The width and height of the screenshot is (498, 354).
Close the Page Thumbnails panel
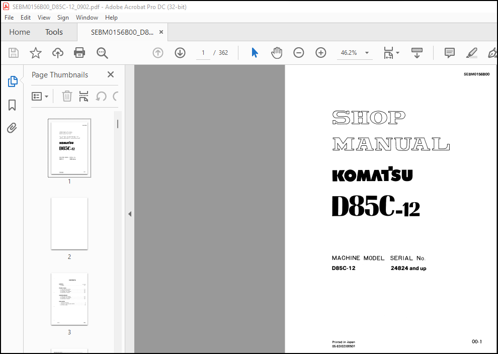click(x=111, y=74)
